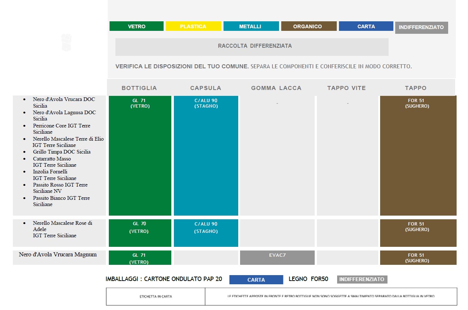Click the grey INDIFFERENZIATO swatch in the top legend
Screen dimensions: 468x310
421,28
